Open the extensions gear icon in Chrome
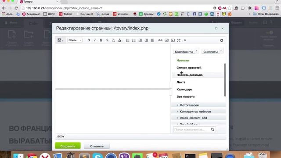This screenshot has height=158, width=281. click(250, 8)
